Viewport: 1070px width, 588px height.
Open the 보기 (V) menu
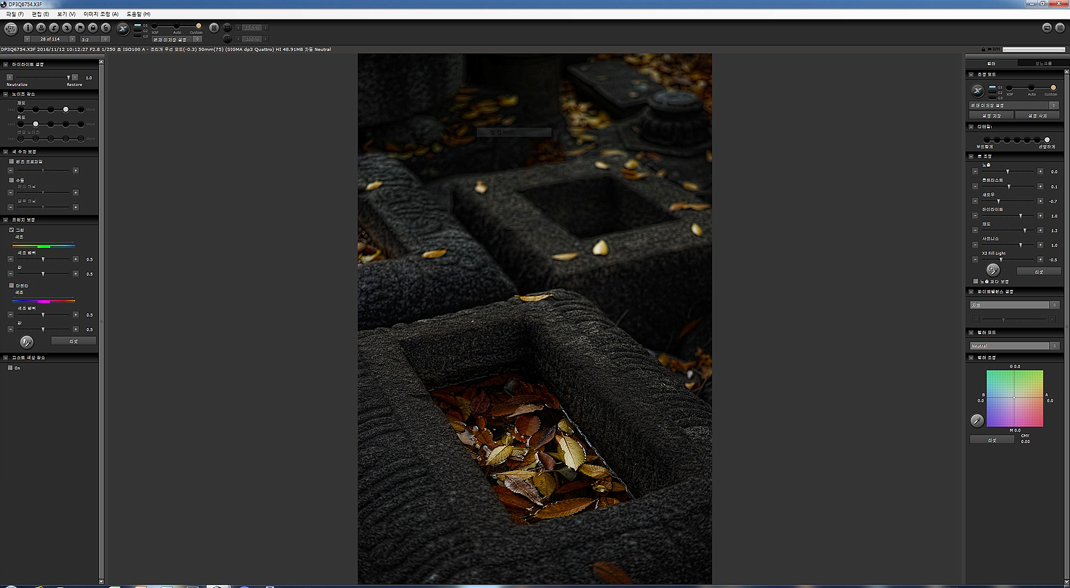66,14
